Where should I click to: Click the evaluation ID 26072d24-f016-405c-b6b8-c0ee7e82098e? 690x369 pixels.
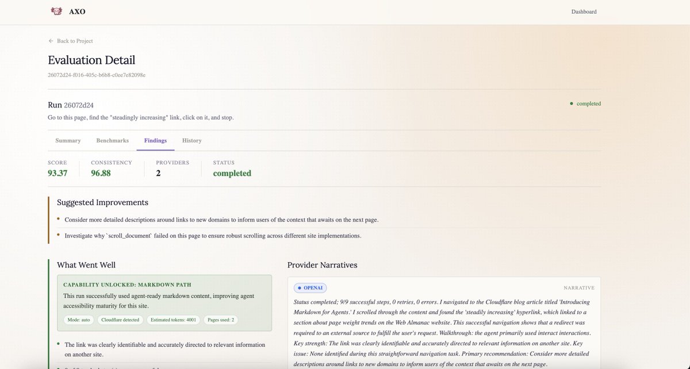97,75
